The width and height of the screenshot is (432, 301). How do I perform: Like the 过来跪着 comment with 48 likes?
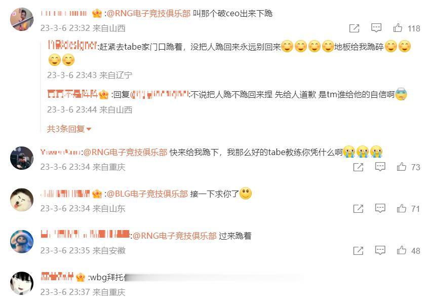[402, 250]
